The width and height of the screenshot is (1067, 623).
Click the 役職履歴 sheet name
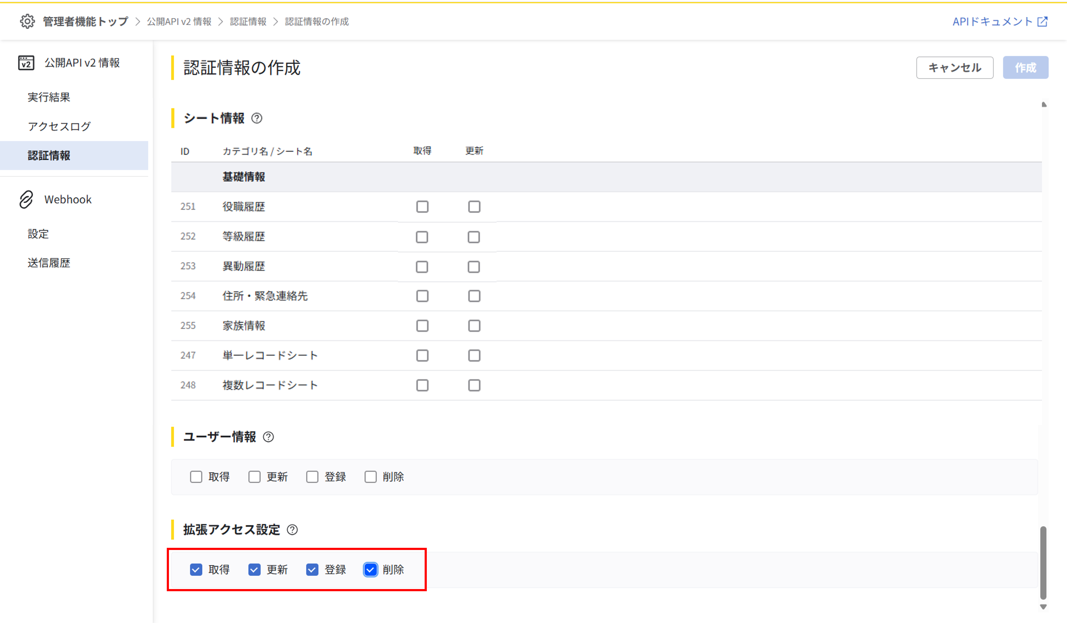coord(244,207)
